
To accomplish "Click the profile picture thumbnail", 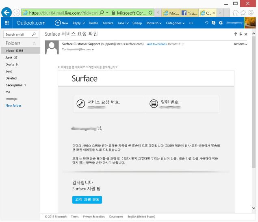I will click(x=250, y=23).
